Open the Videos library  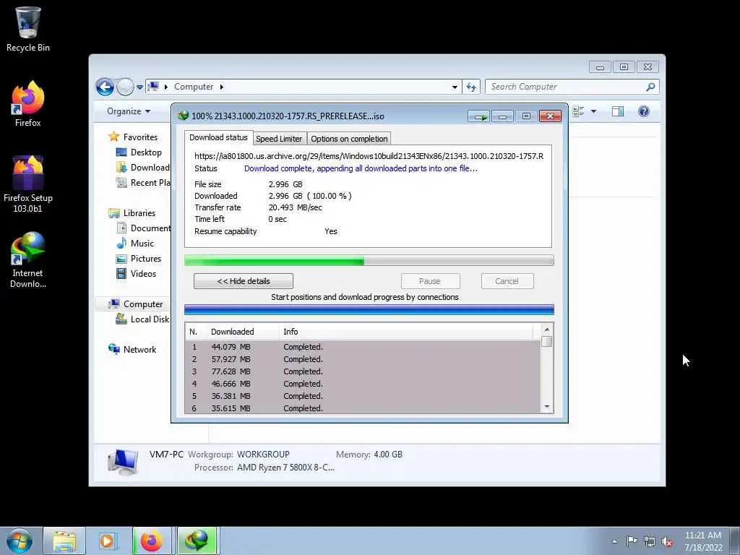[x=143, y=274]
